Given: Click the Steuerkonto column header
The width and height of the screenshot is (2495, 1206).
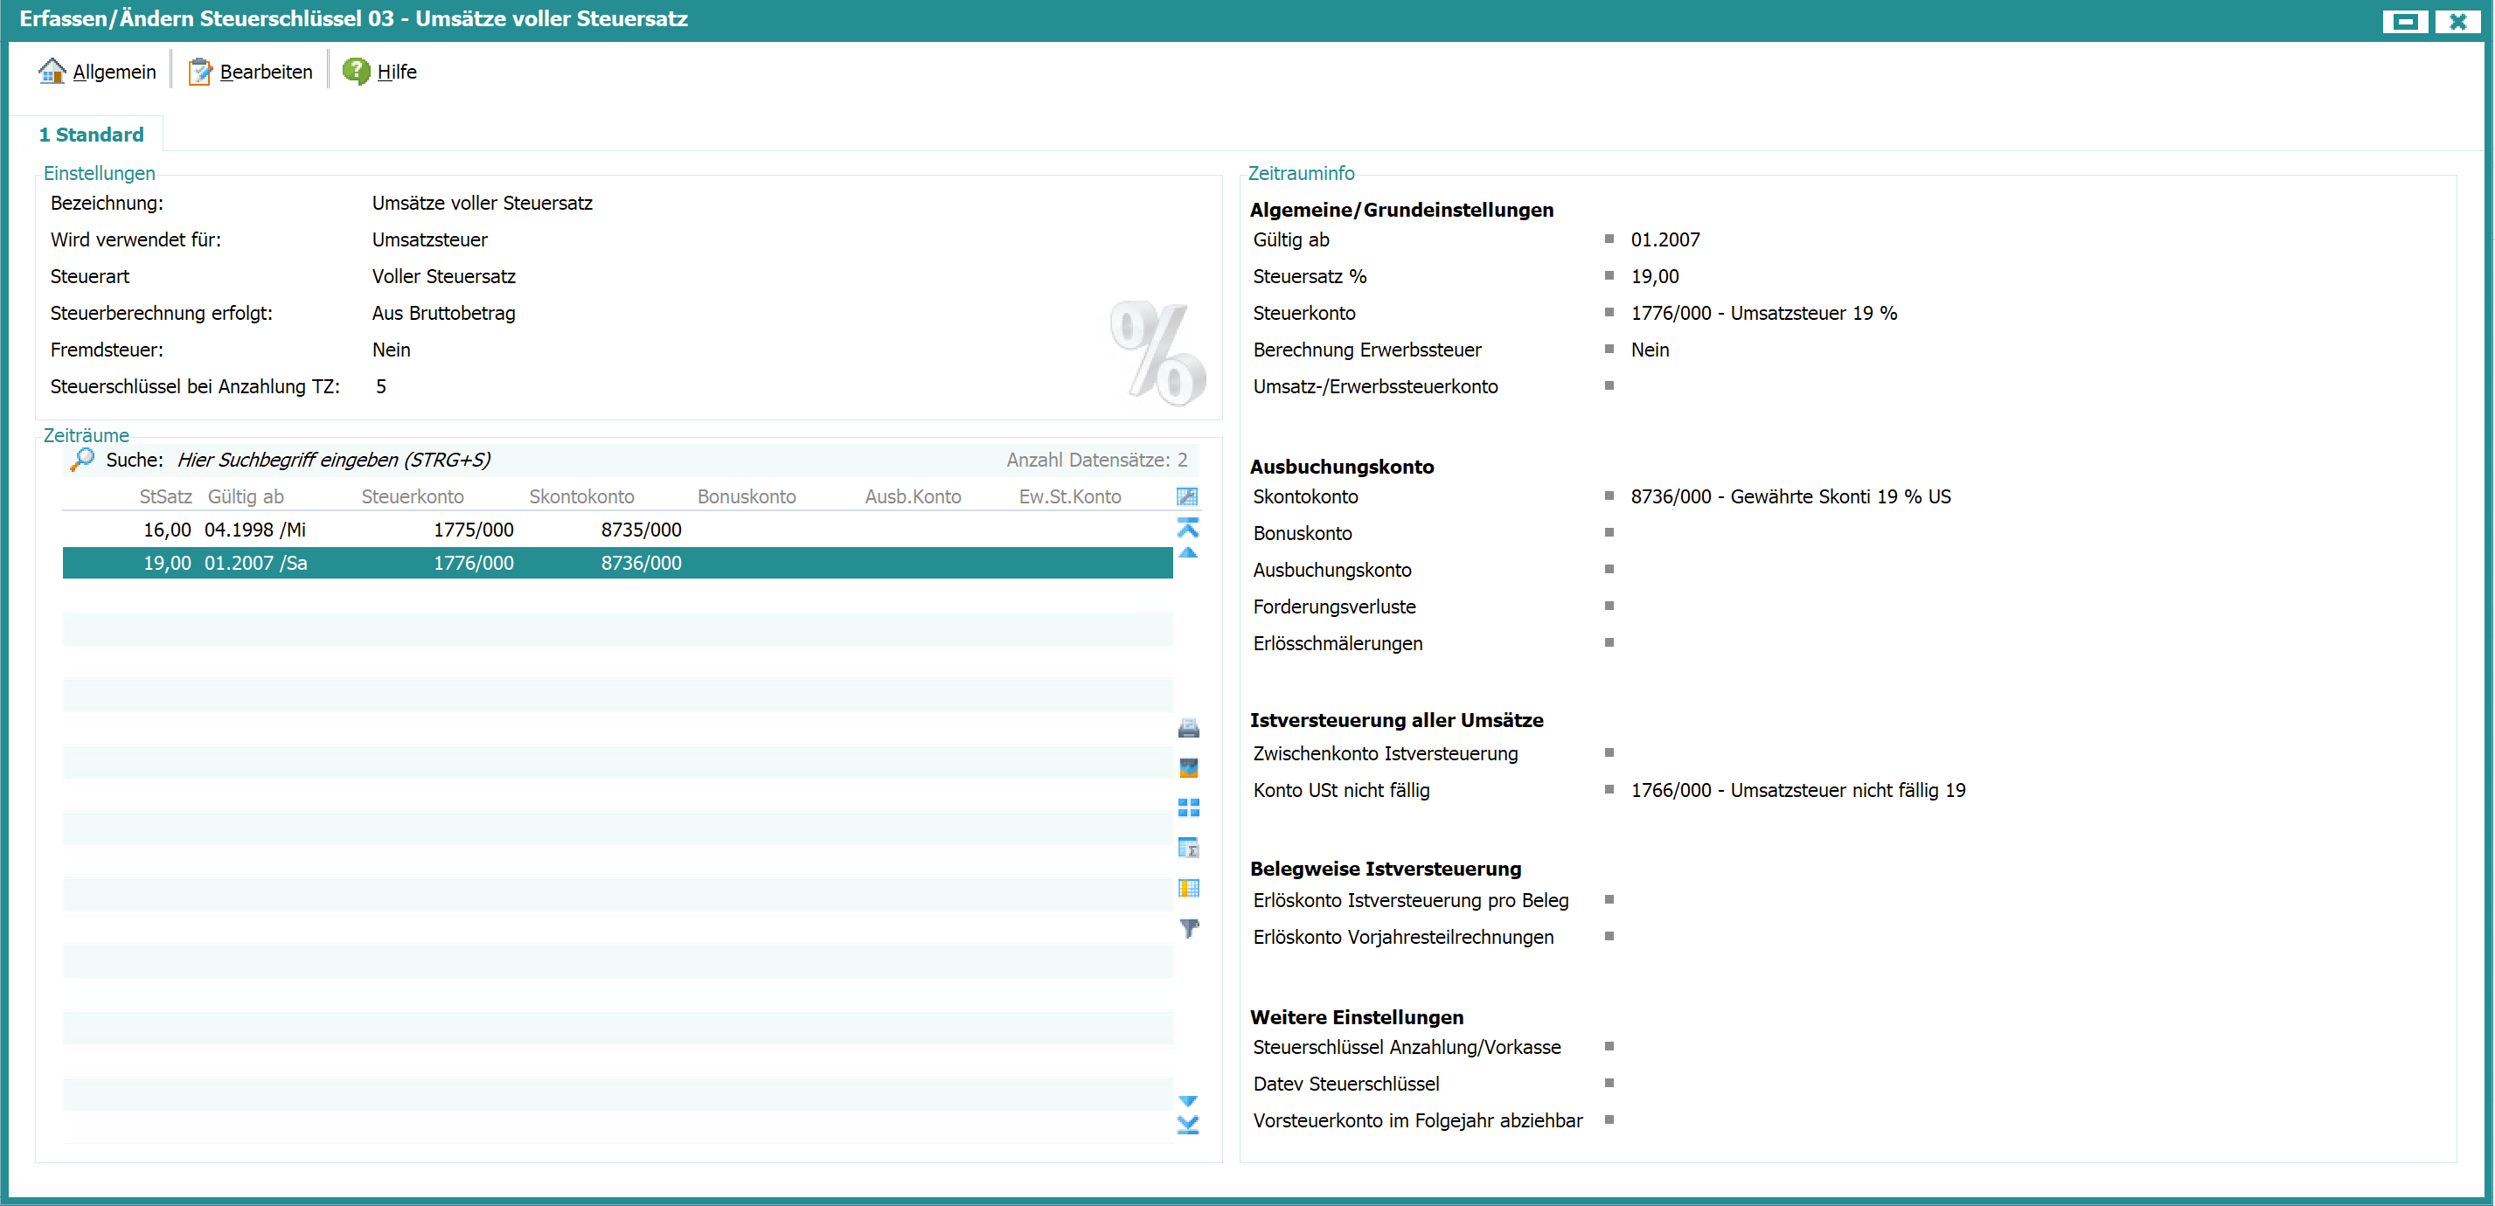Looking at the screenshot, I should coord(413,496).
